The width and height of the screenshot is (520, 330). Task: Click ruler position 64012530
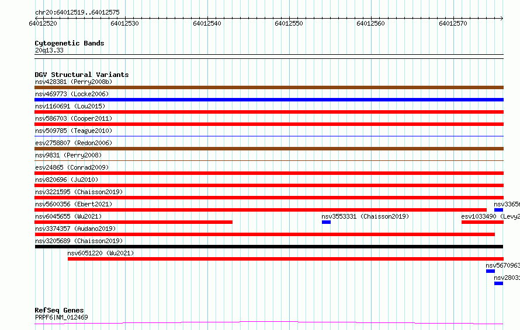124,23
